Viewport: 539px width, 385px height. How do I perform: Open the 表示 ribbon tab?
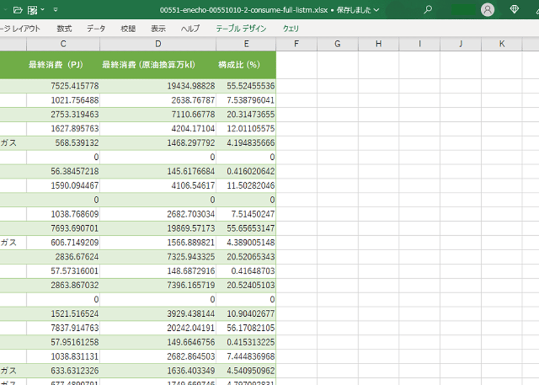tap(158, 29)
